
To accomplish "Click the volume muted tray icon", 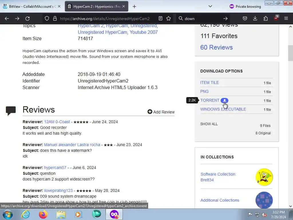I will tap(264, 215).
